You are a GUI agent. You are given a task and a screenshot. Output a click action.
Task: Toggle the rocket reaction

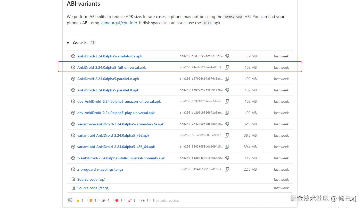tap(131, 200)
